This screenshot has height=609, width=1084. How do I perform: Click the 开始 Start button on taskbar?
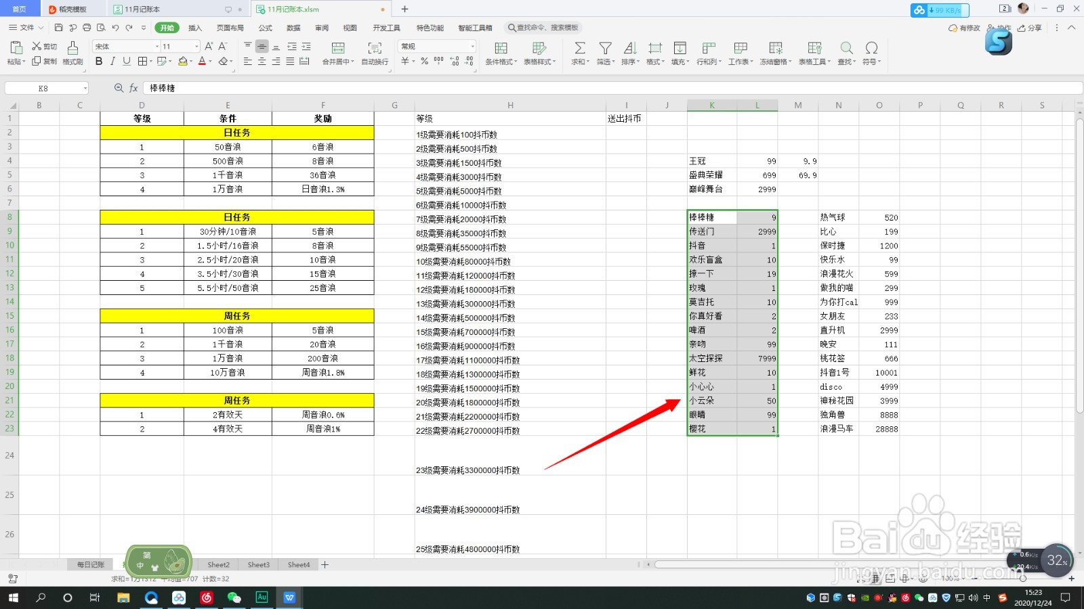click(x=12, y=597)
